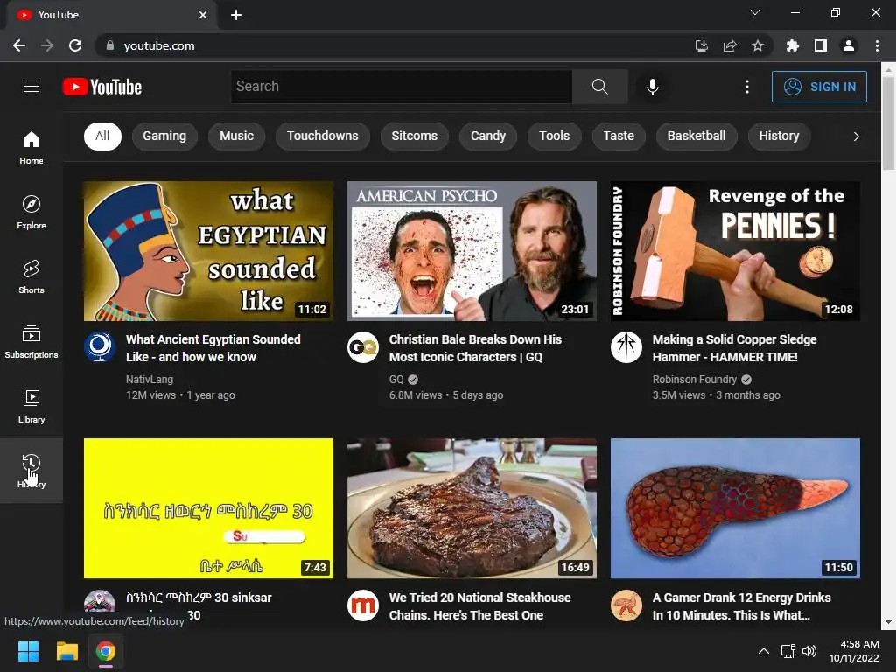Image resolution: width=896 pixels, height=672 pixels.
Task: Click the youtube.com address bar
Action: [395, 45]
